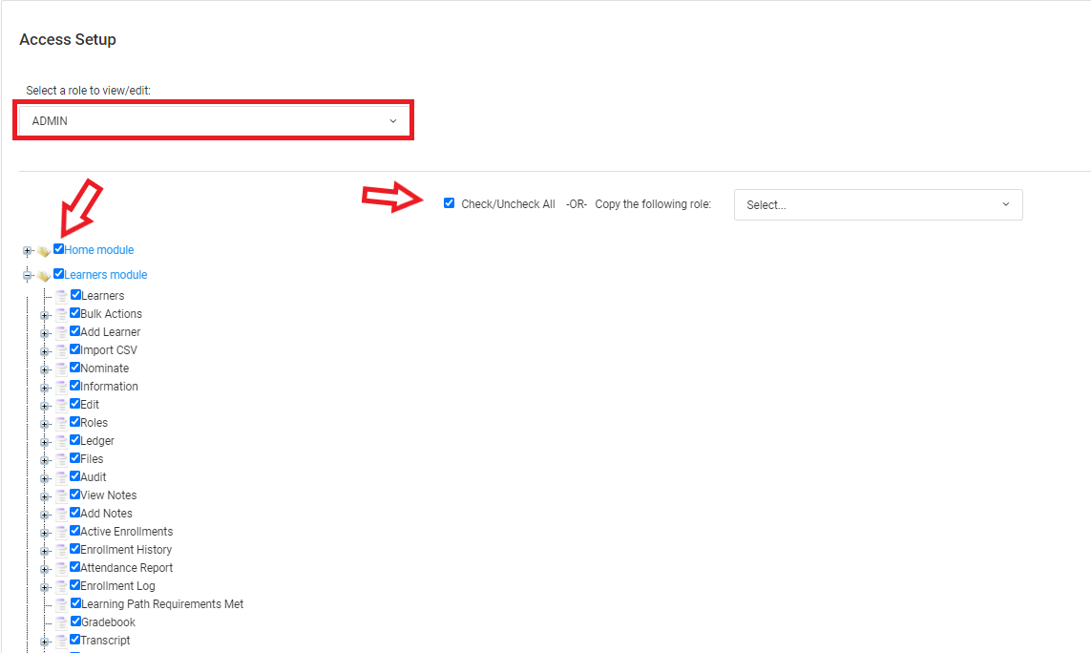Select the Active Enrollments tree item
The height and width of the screenshot is (653, 1091).
[127, 532]
